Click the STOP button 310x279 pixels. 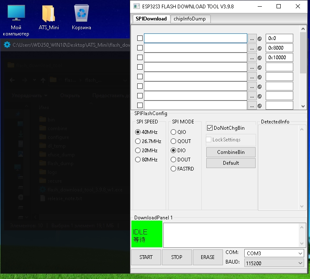pos(177,257)
